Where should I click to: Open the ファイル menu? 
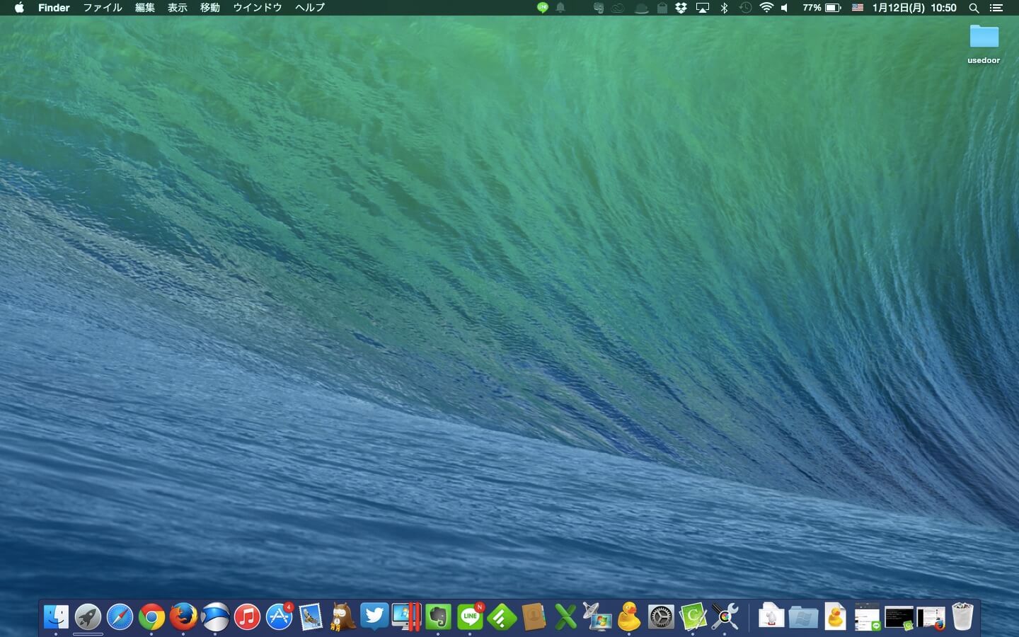click(103, 8)
